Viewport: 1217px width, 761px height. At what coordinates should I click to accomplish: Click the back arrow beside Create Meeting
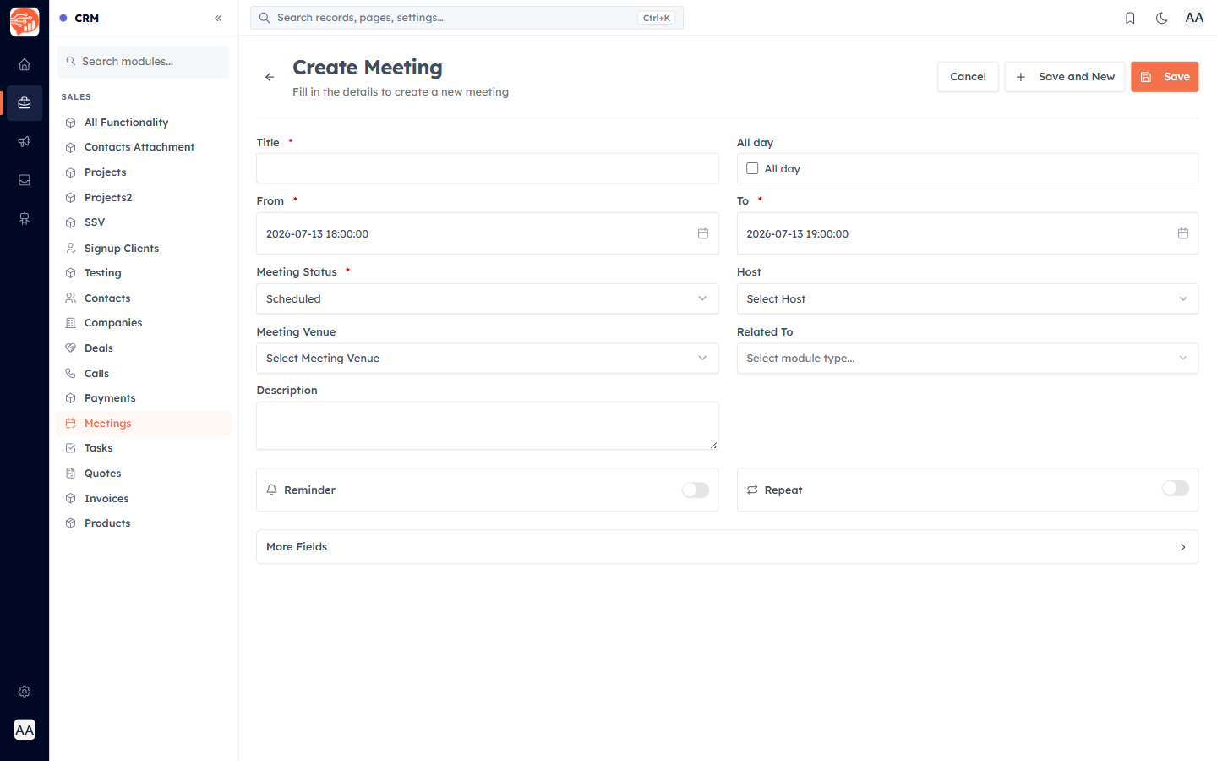point(270,77)
